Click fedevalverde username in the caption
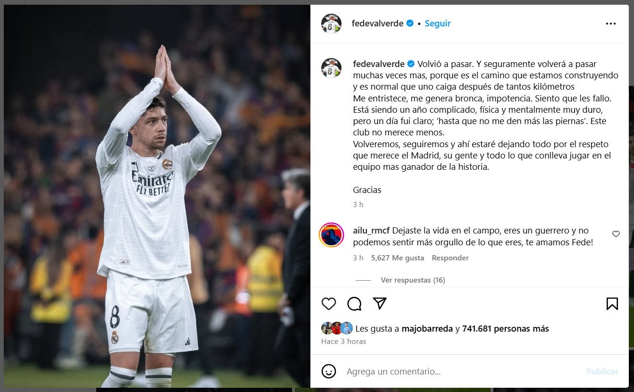This screenshot has width=634, height=392. (379, 64)
